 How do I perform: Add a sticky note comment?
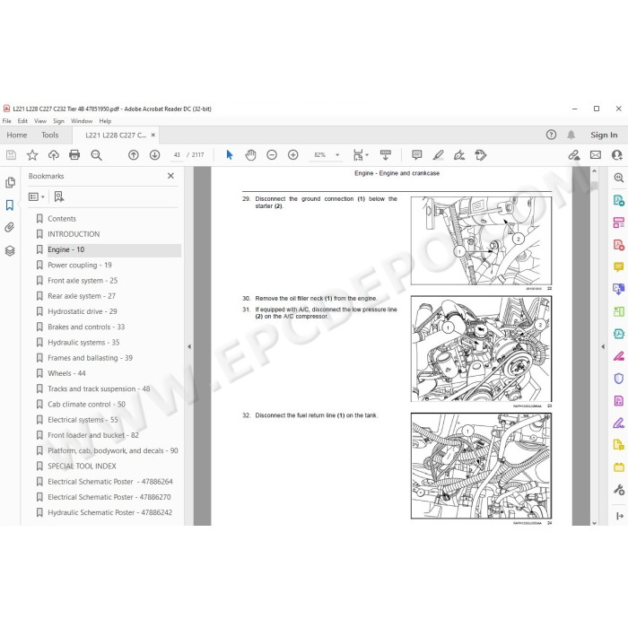(x=417, y=155)
